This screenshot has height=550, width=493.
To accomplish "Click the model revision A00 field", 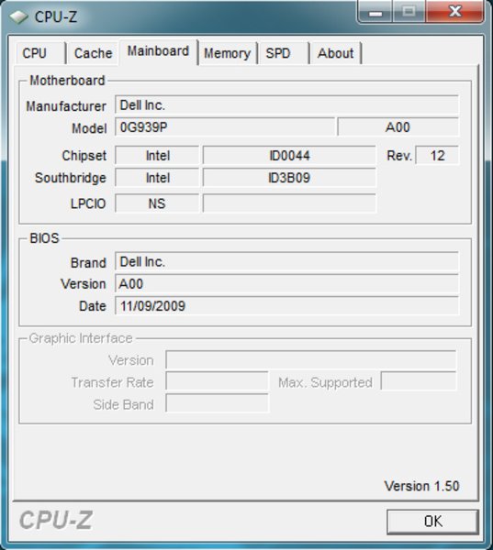I will pyautogui.click(x=398, y=127).
